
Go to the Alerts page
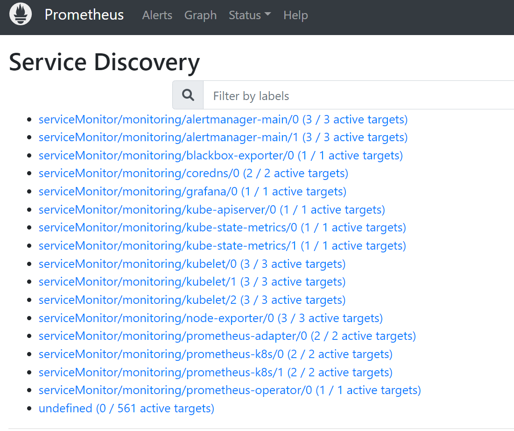pyautogui.click(x=157, y=15)
